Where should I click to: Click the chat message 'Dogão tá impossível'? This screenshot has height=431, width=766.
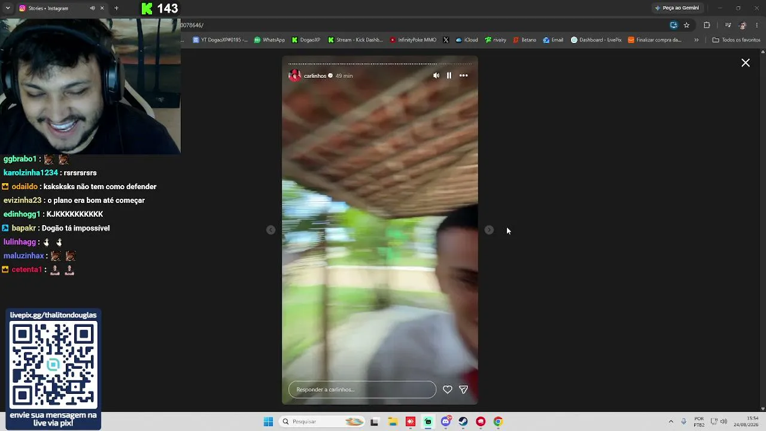[x=75, y=228]
